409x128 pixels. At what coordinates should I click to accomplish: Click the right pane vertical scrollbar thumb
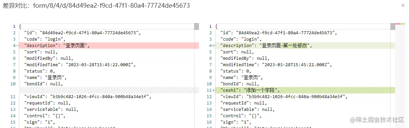[x=393, y=27]
